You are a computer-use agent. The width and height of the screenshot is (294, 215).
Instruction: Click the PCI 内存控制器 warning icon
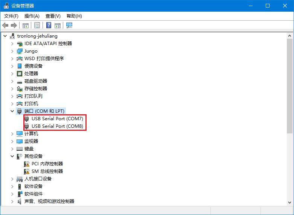pos(27,164)
